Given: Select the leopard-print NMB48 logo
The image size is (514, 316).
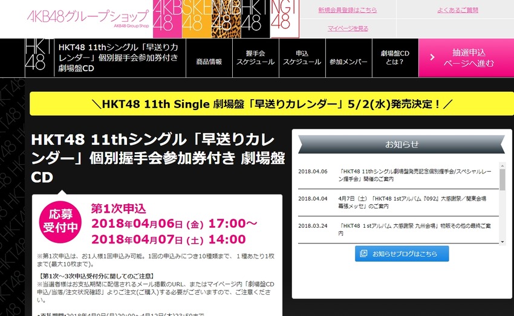Looking at the screenshot, I should 226,19.
